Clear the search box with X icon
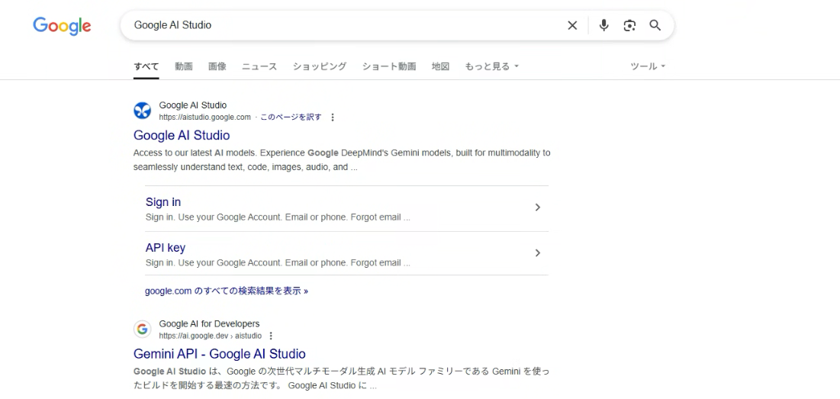 pyautogui.click(x=572, y=25)
